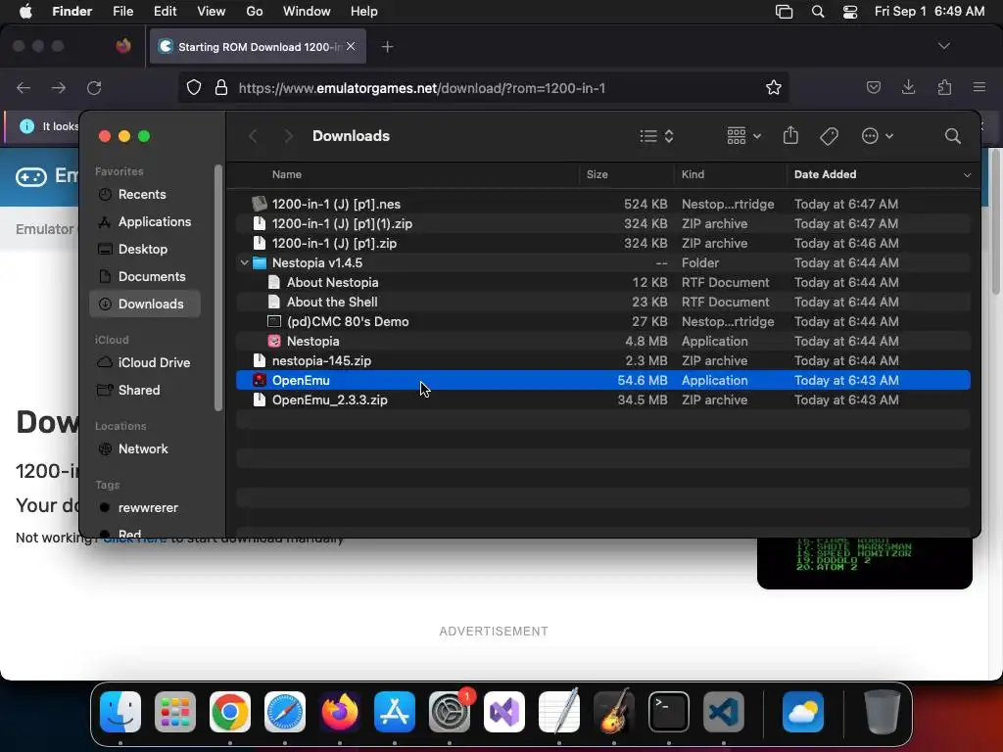
Task: Select the Nestopia application row
Action: click(603, 341)
